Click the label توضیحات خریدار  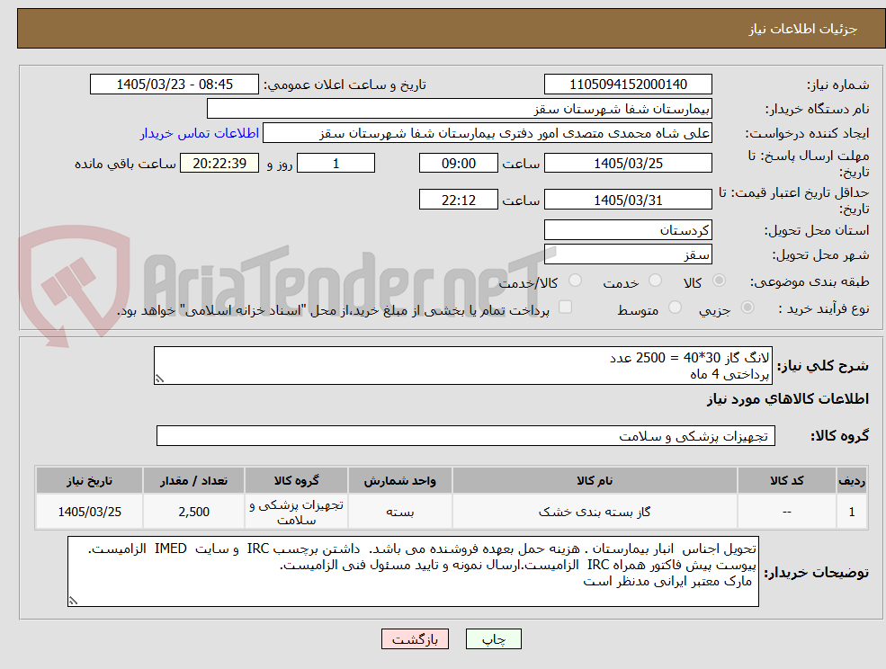(x=816, y=573)
